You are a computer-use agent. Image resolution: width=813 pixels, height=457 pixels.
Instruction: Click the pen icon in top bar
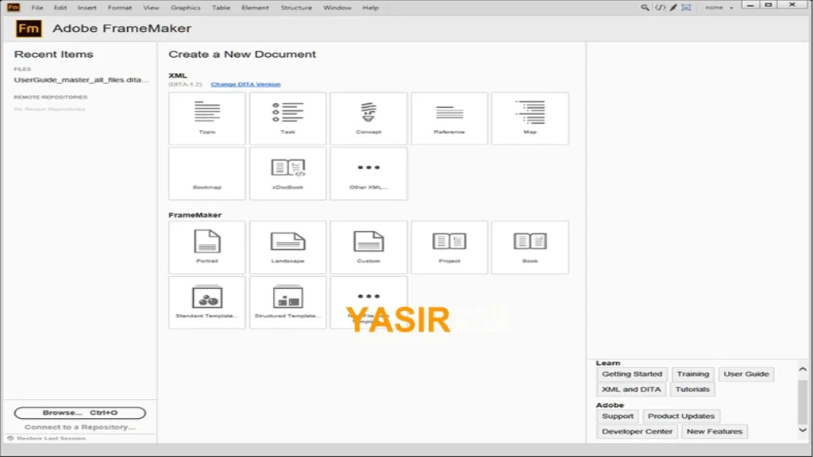673,8
